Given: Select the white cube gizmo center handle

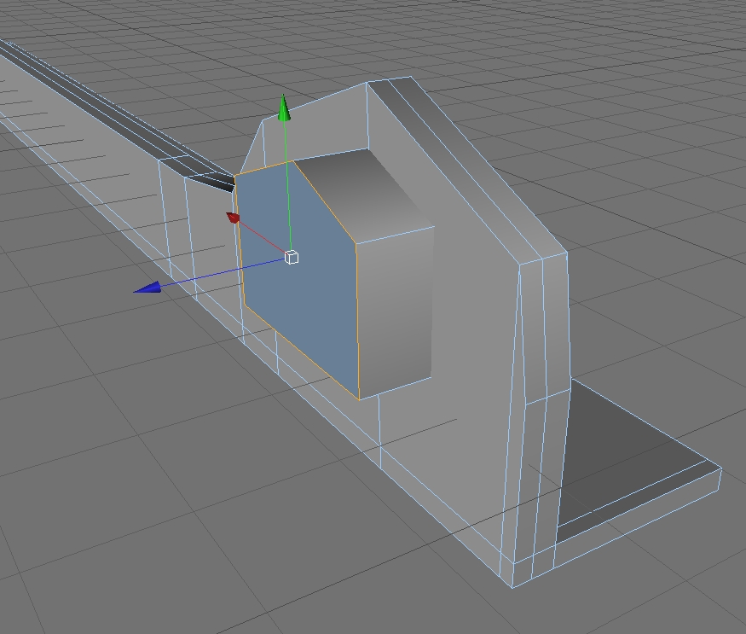Looking at the screenshot, I should (x=292, y=257).
